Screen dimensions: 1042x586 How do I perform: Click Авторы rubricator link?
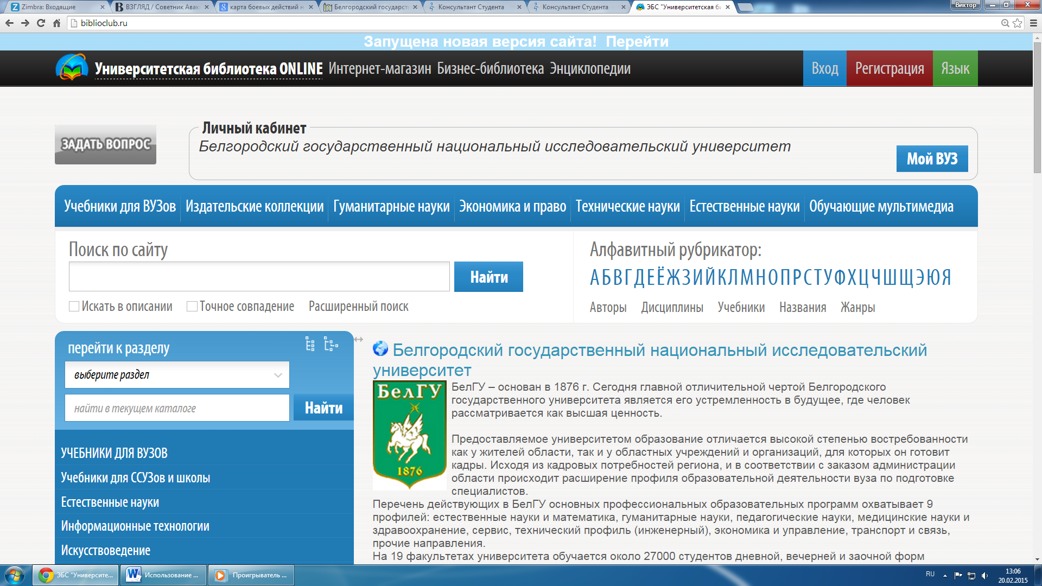tap(608, 308)
